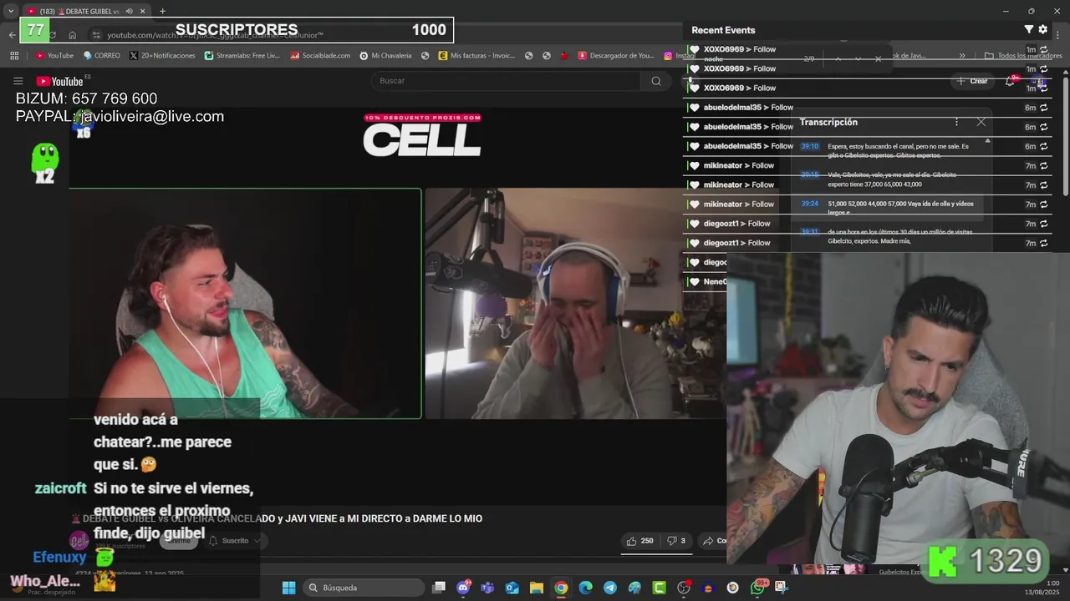Open the YouTube account avatar menu
This screenshot has width=1070, height=601.
1039,81
